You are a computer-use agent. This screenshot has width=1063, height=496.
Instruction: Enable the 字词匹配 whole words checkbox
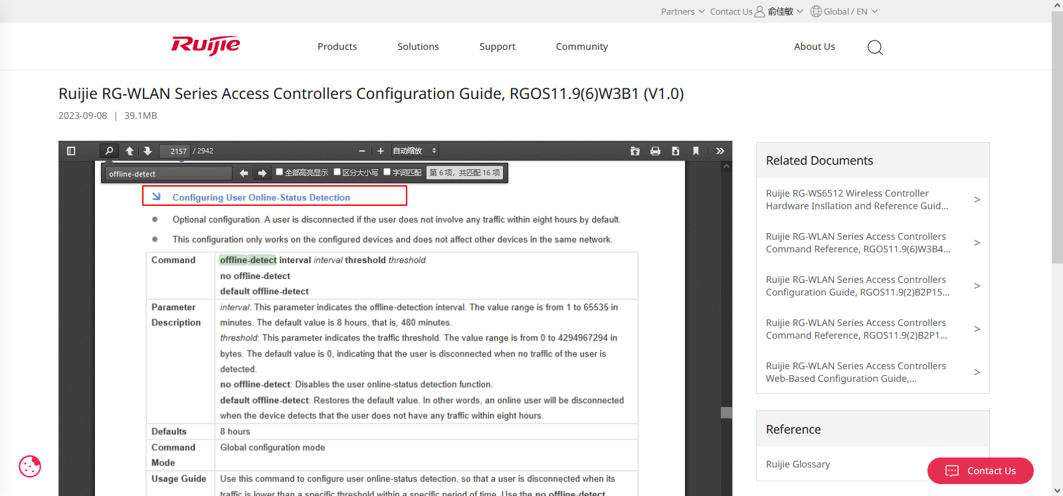point(387,172)
